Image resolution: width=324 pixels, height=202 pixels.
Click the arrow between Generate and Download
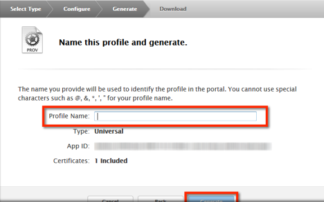click(x=146, y=9)
